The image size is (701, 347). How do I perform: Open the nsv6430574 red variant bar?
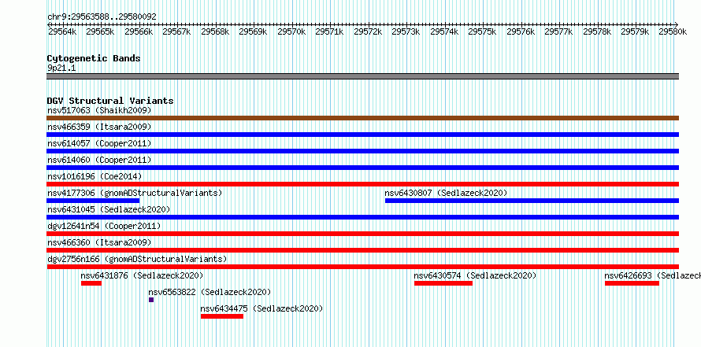click(443, 283)
